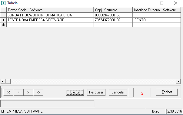Select cell TESTE NOVA EMPRESA SOFTWARE
The image size is (183, 115).
coord(50,20)
